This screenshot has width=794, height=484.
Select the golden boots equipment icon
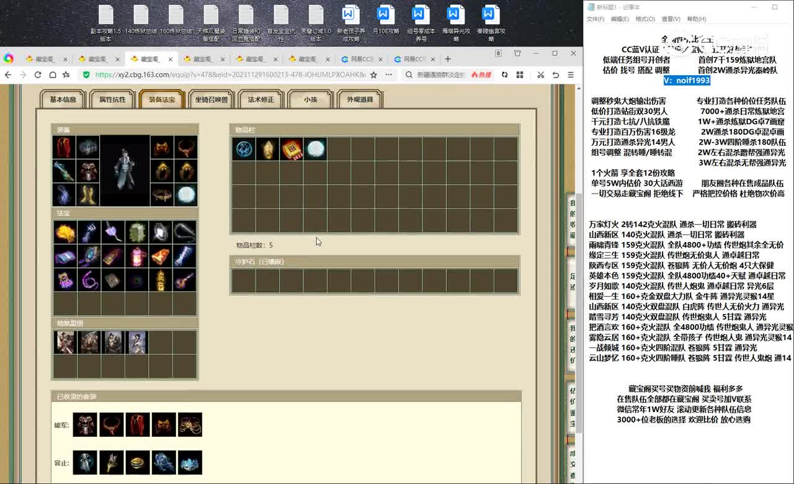87,194
